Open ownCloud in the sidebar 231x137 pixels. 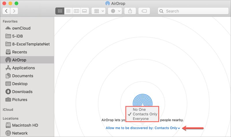pyautogui.click(x=27, y=28)
